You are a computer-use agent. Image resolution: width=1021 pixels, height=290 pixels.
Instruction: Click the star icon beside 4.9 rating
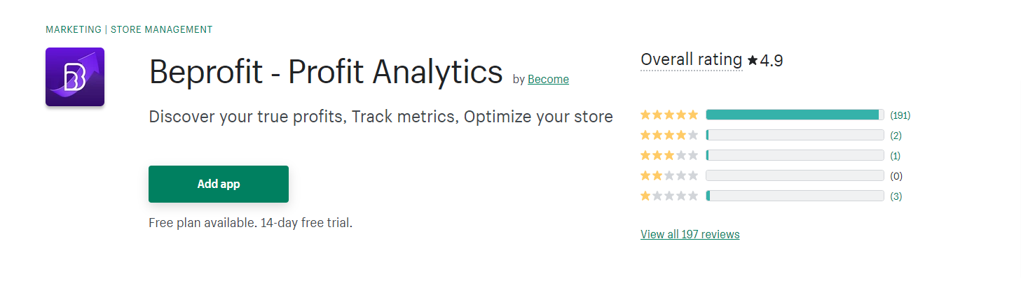pos(753,61)
